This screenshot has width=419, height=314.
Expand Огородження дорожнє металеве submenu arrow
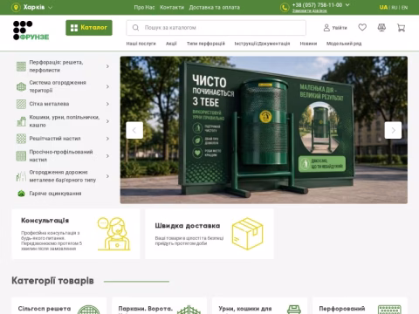pyautogui.click(x=107, y=176)
